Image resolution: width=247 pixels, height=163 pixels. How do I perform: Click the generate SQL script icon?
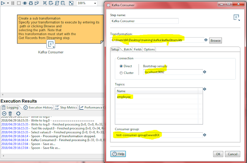(x=57, y=3)
